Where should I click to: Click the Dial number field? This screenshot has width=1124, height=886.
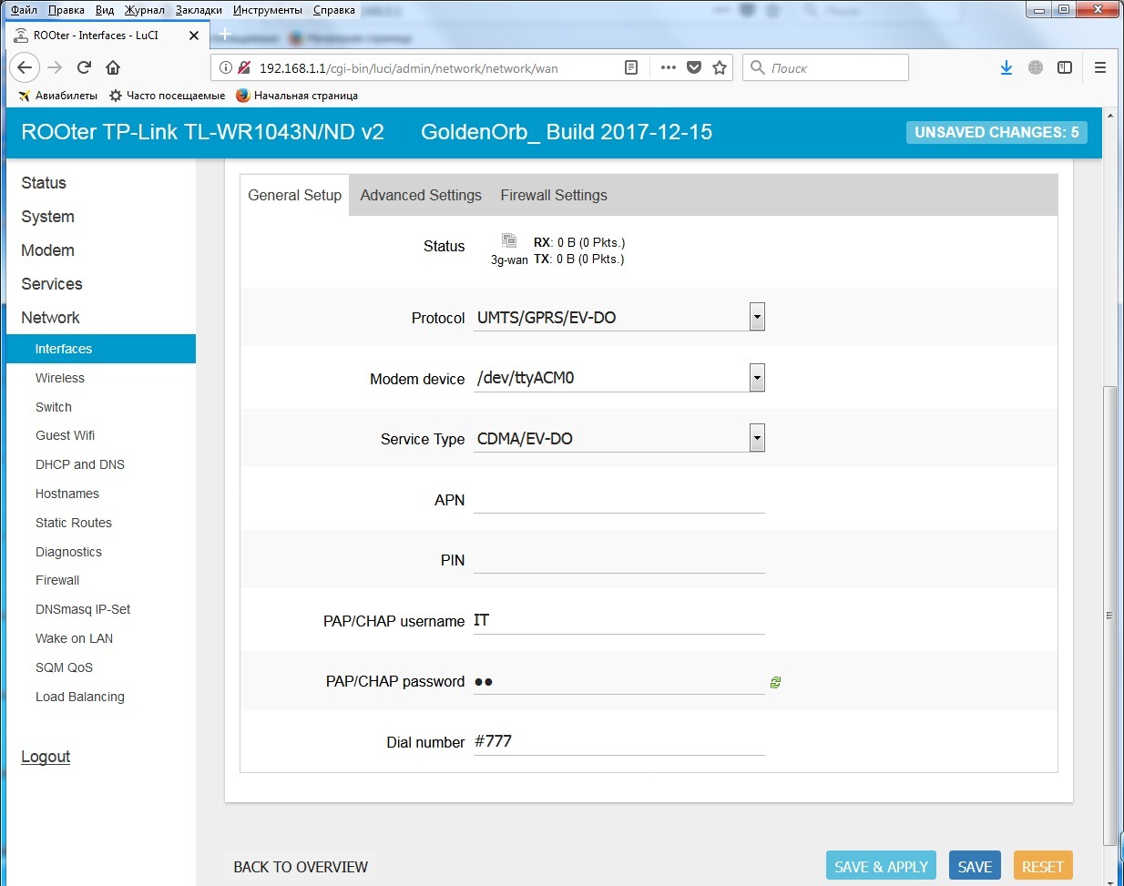619,741
